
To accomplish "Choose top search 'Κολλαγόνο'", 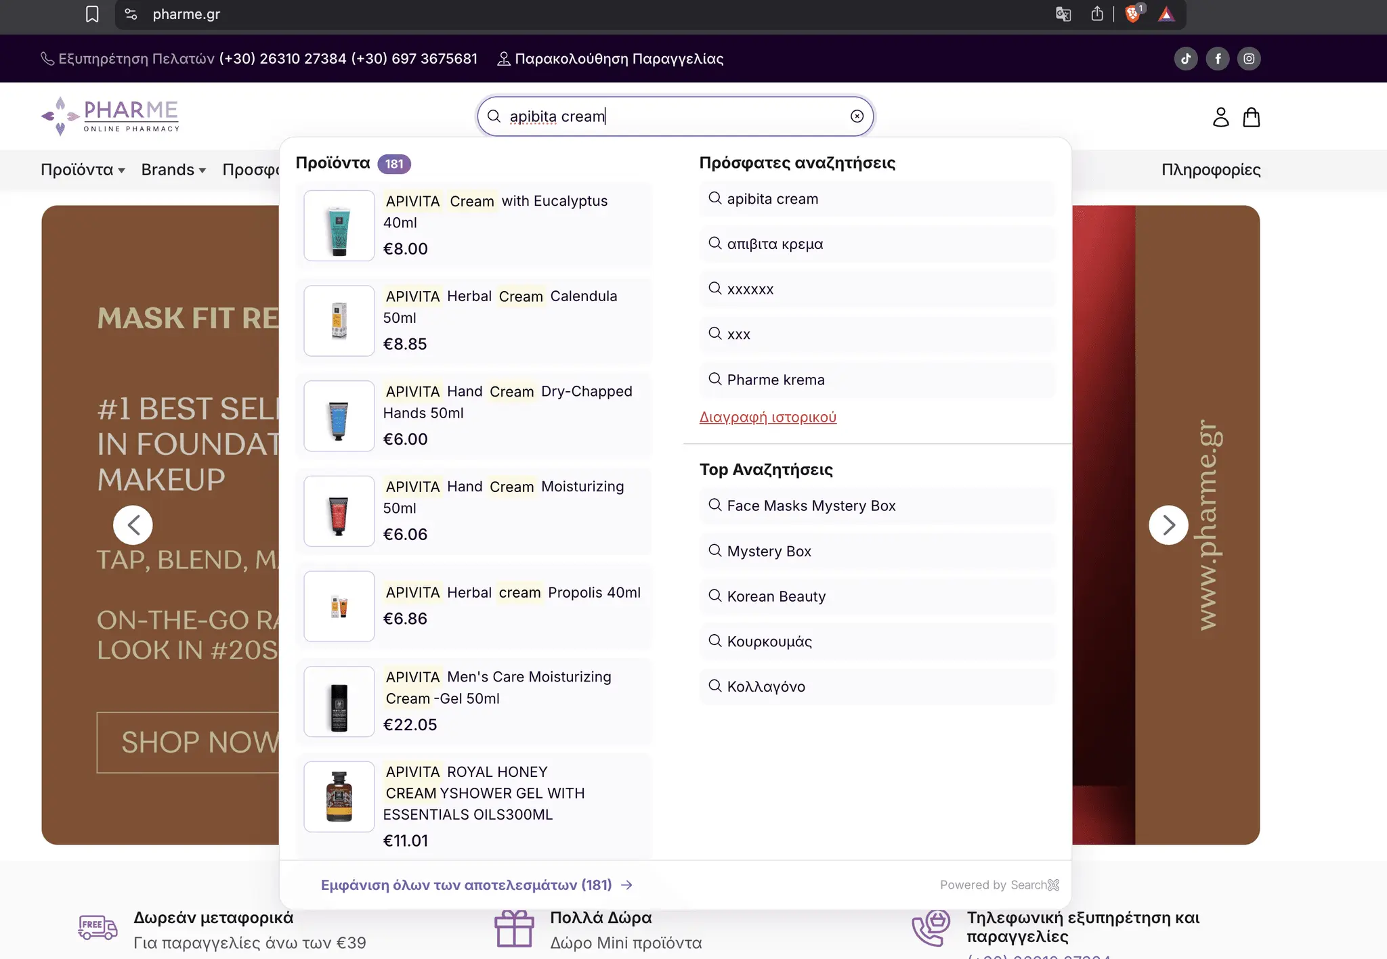I will pos(878,687).
